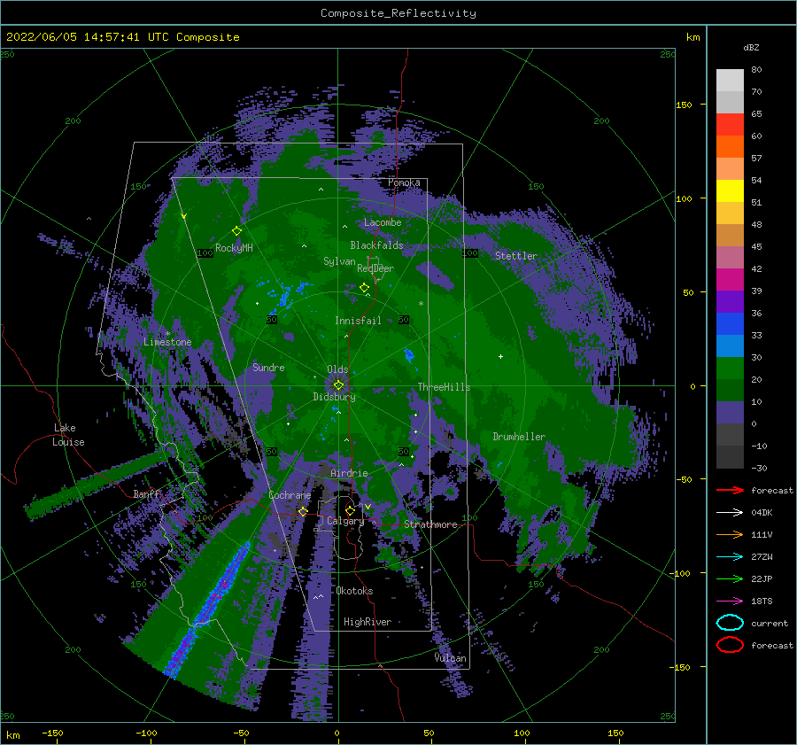Click the -100 label on bottom axis
The image size is (797, 745).
coord(146,733)
